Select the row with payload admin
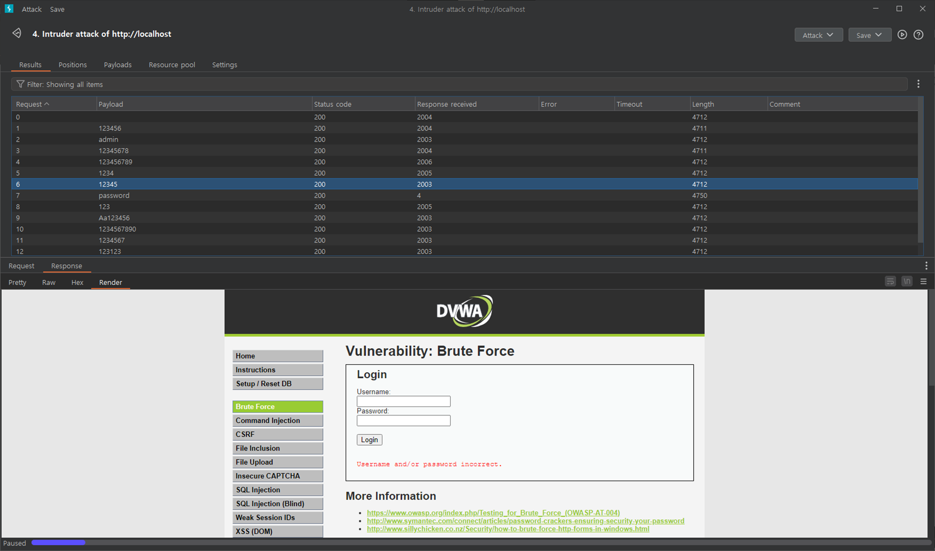 click(x=465, y=139)
